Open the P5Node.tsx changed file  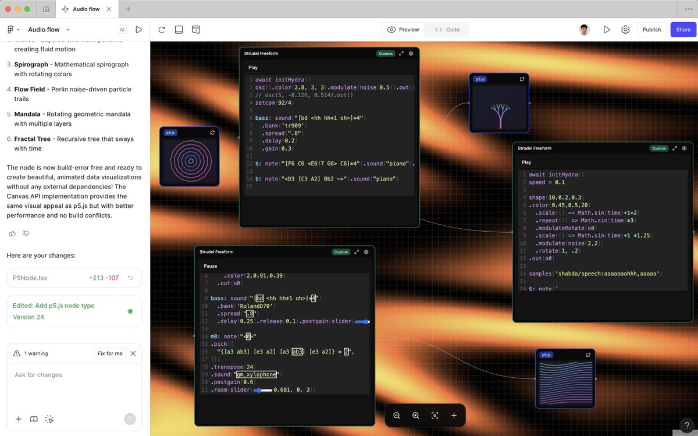74,278
